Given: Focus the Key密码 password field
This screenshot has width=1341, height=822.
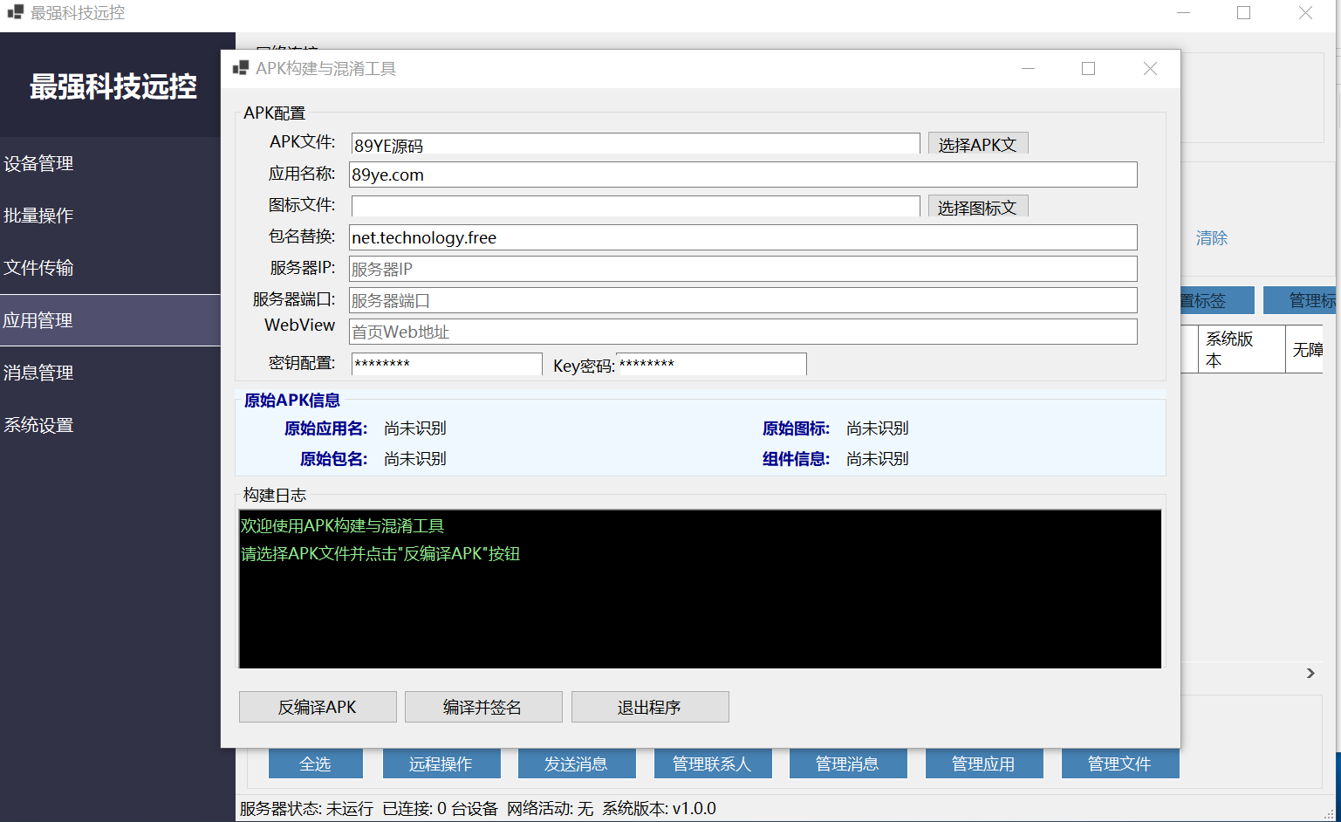Looking at the screenshot, I should pyautogui.click(x=711, y=364).
